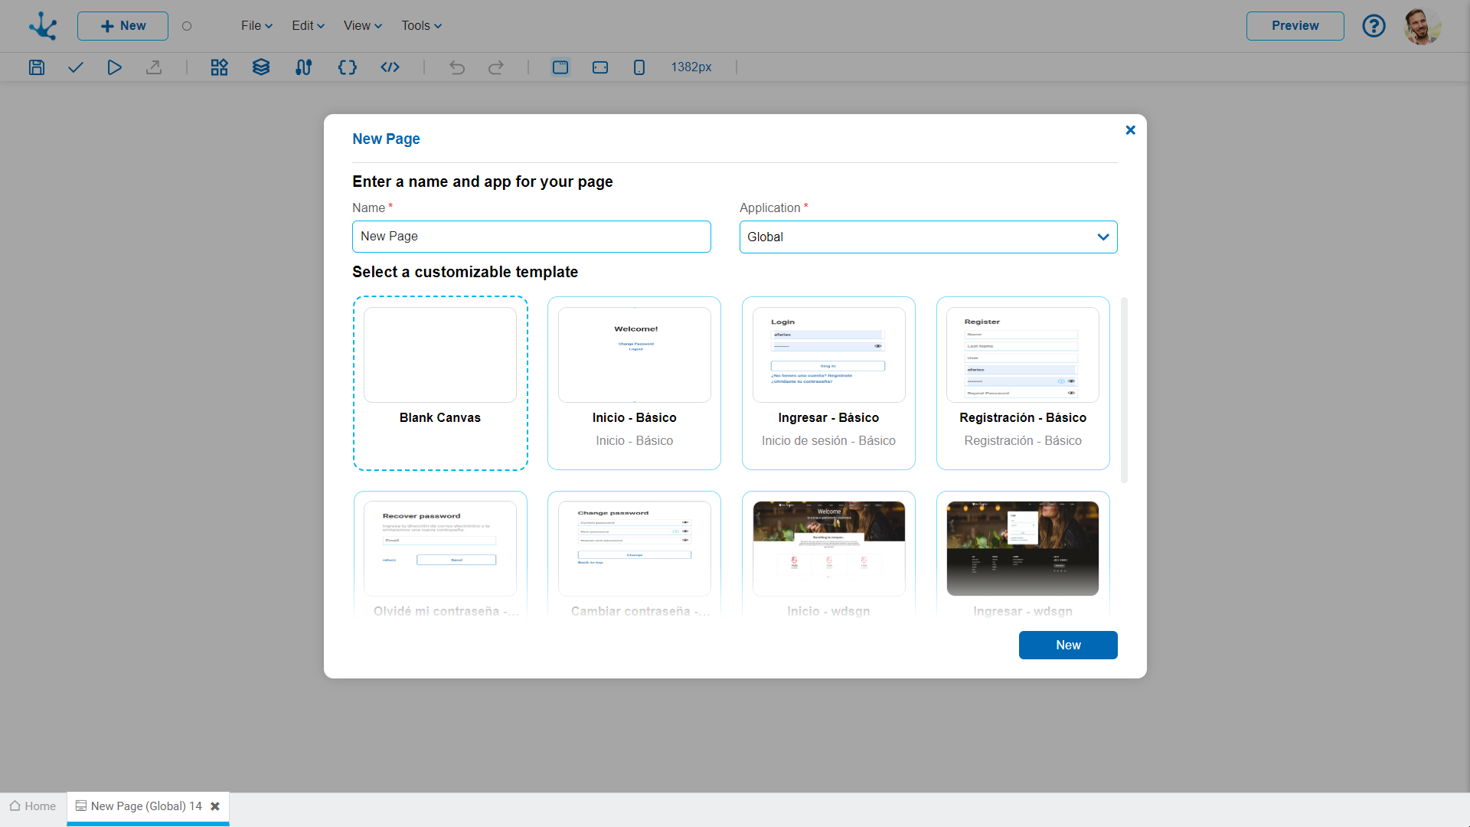Click the Redo arrow icon
The width and height of the screenshot is (1470, 827).
tap(496, 67)
